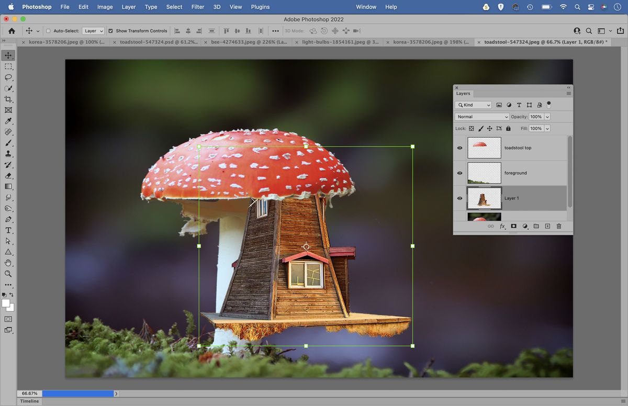The height and width of the screenshot is (406, 628).
Task: Delete the selected layer with the trash icon
Action: point(558,226)
